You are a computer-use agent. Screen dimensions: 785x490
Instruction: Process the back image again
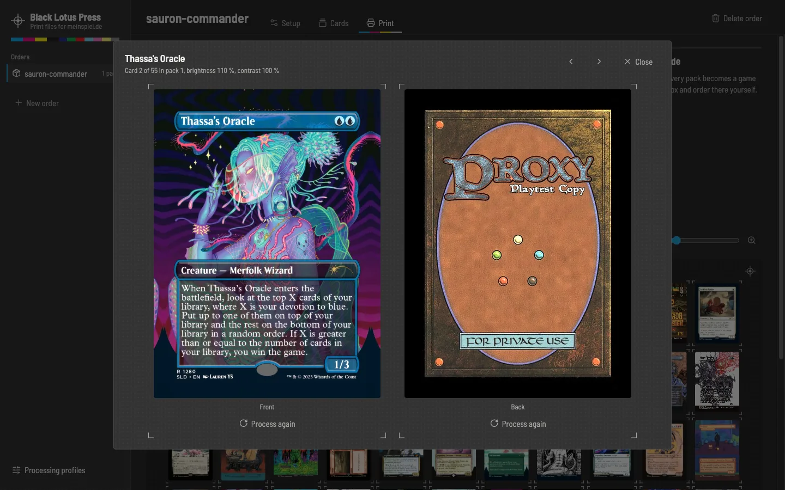pos(518,424)
